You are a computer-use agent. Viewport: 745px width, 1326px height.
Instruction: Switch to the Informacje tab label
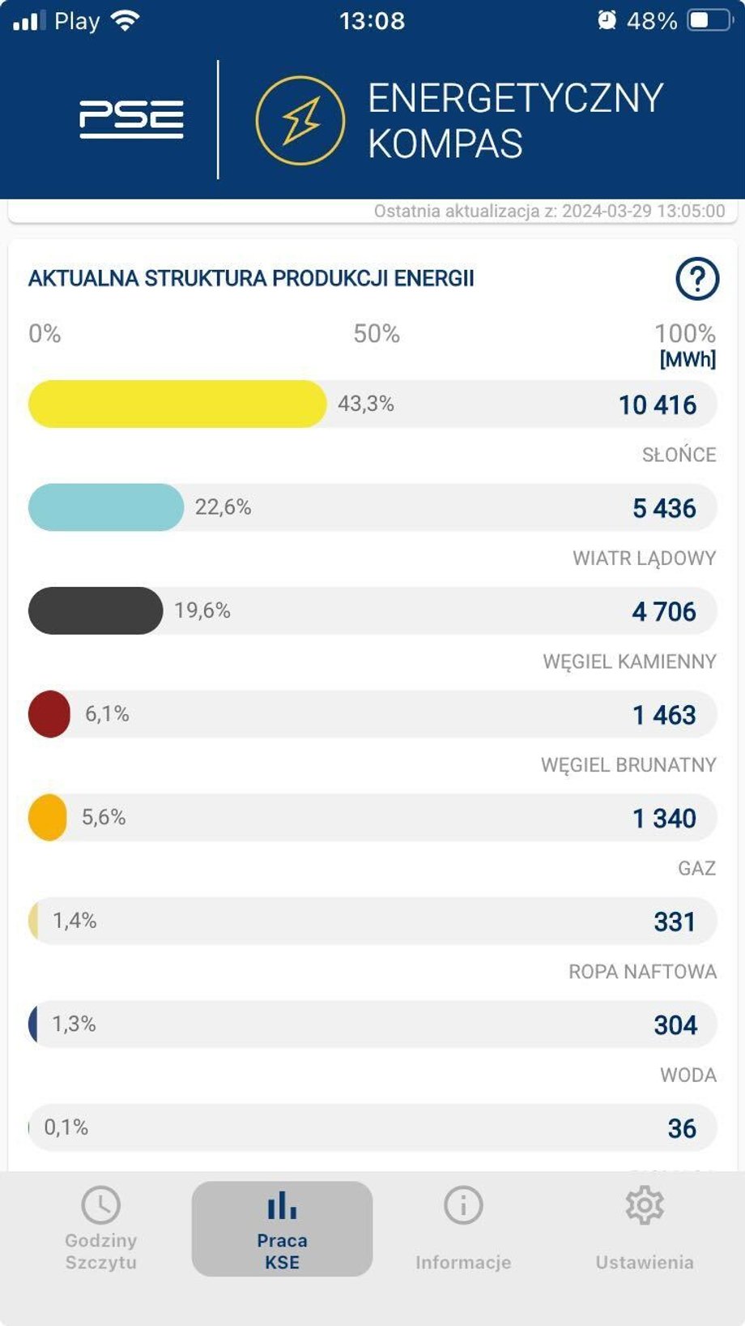coord(463,1262)
